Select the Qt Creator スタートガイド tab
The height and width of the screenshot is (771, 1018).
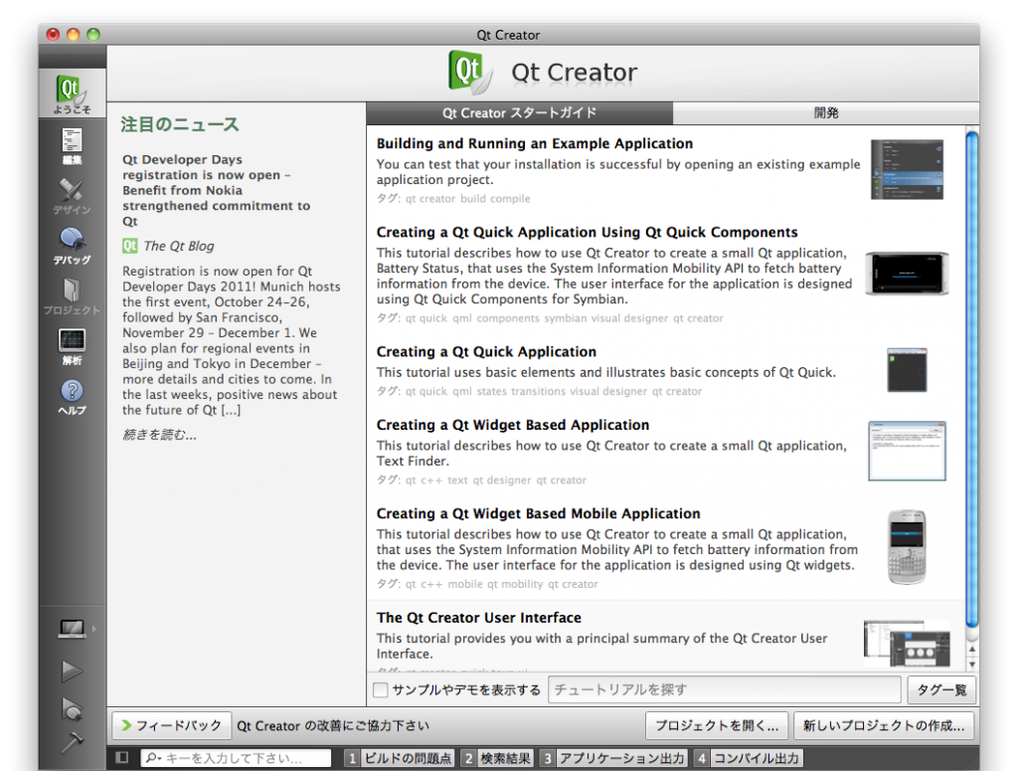(x=519, y=112)
